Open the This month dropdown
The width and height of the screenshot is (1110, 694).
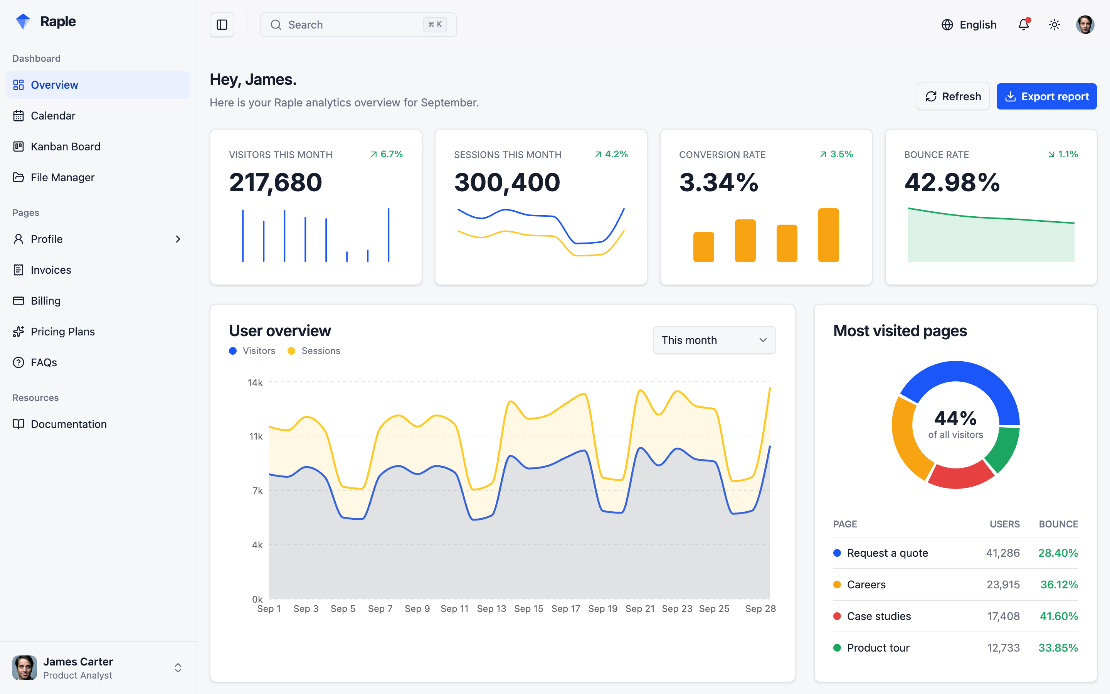point(714,340)
